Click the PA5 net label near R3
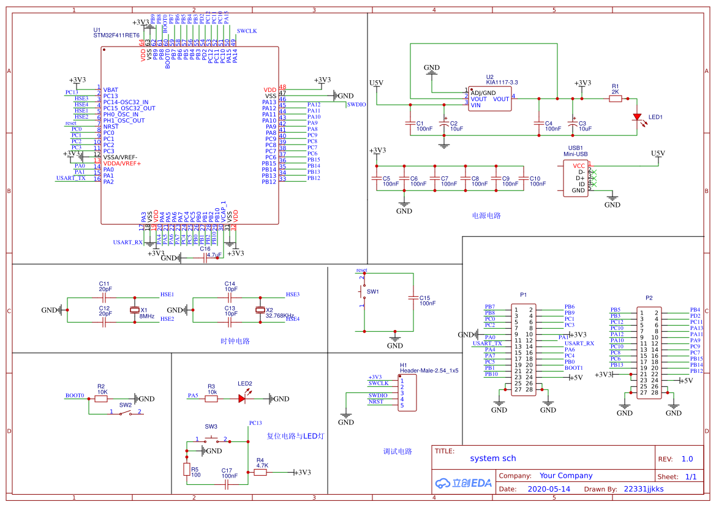The width and height of the screenshot is (716, 507). (x=193, y=395)
